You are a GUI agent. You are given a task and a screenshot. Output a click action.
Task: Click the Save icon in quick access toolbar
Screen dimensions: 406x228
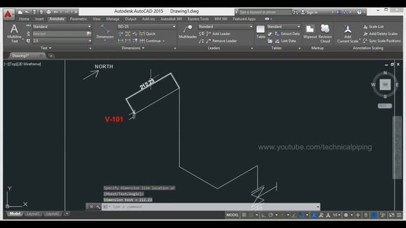point(34,12)
